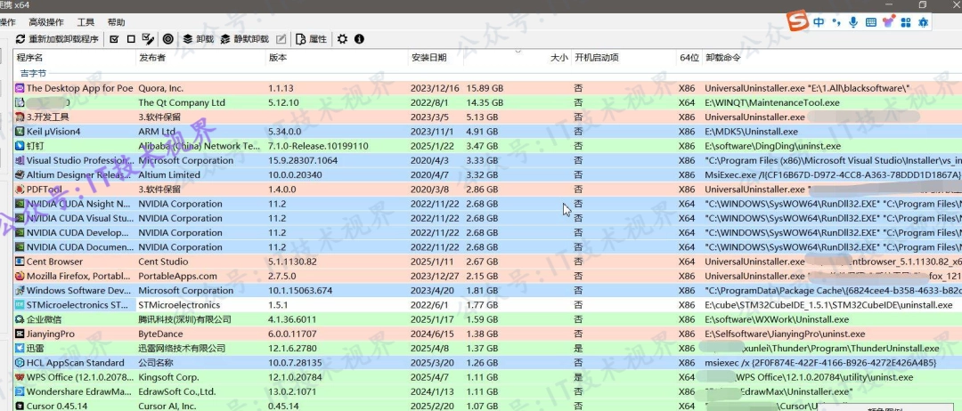Open settings via the gear icon
Image resolution: width=962 pixels, height=411 pixels.
pos(342,39)
